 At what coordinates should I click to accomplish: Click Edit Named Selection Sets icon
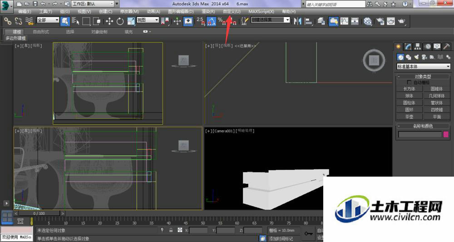click(x=244, y=21)
